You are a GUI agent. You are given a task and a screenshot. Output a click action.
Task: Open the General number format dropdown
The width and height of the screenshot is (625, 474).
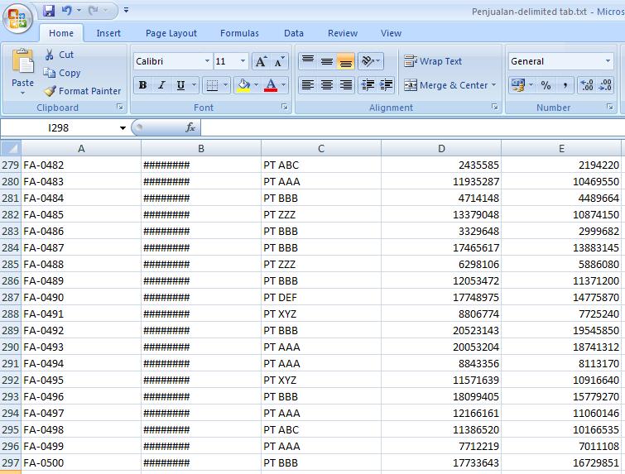(608, 61)
